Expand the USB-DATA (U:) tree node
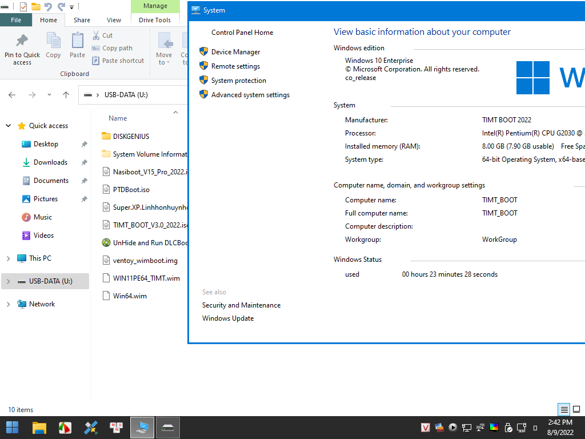The width and height of the screenshot is (585, 439). point(8,281)
